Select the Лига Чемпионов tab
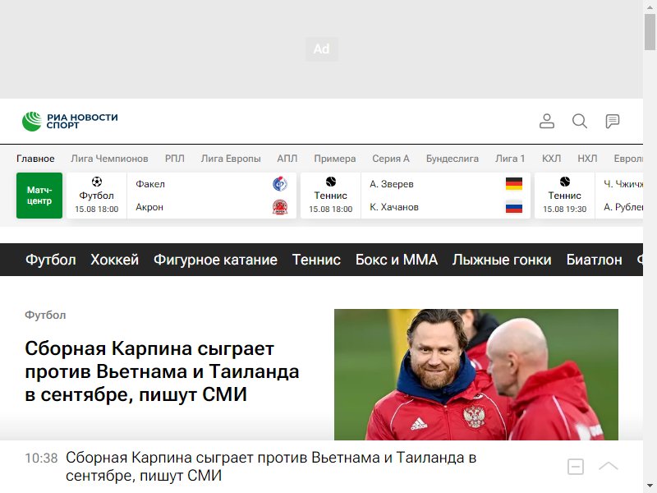The width and height of the screenshot is (657, 493). [x=109, y=159]
